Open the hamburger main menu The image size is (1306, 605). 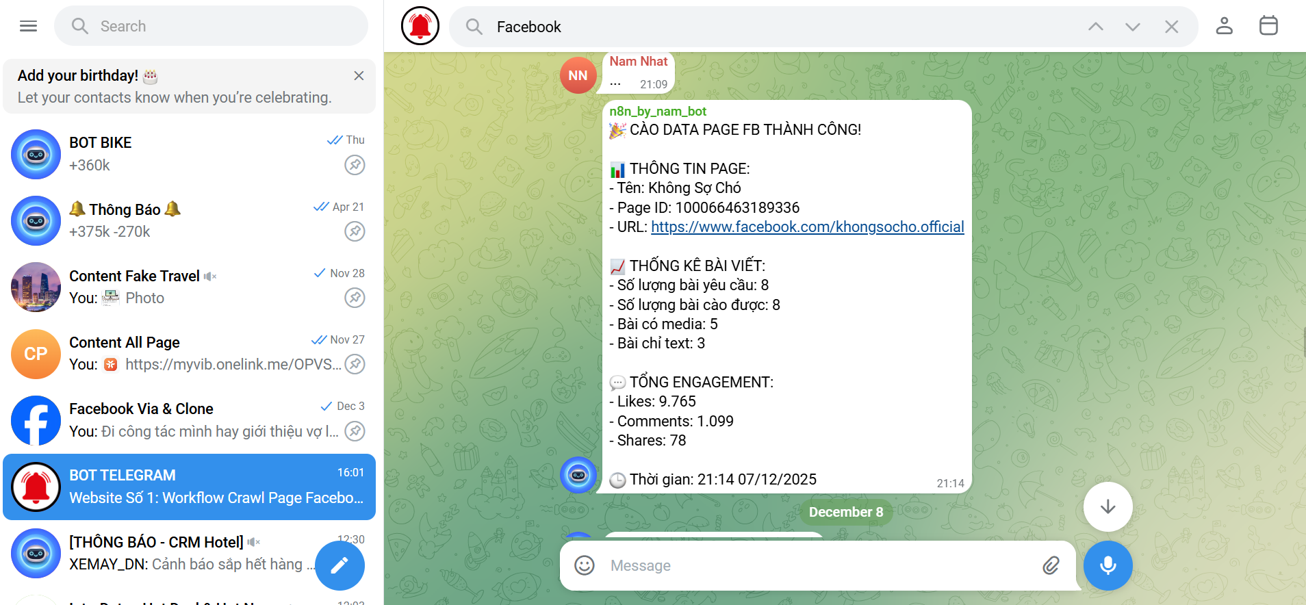pyautogui.click(x=28, y=26)
